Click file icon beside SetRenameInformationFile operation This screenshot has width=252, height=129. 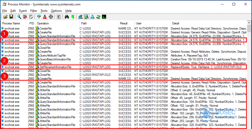(x=37, y=67)
